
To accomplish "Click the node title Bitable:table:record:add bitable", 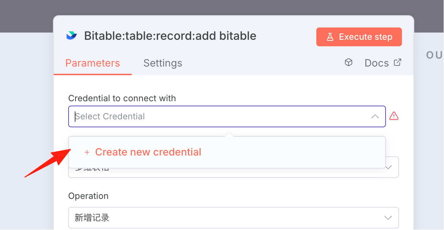I will point(170,36).
